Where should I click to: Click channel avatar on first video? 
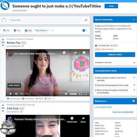pyautogui.click(x=10, y=54)
